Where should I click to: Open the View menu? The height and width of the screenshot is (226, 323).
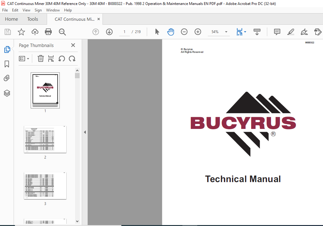tap(26, 10)
